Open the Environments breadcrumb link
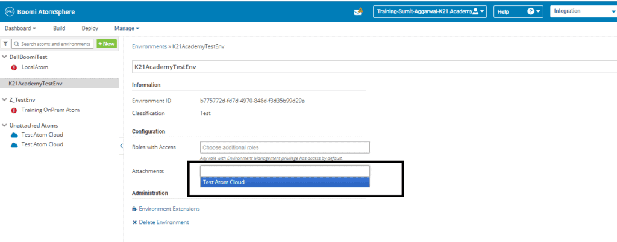The height and width of the screenshot is (242, 617). [x=149, y=46]
